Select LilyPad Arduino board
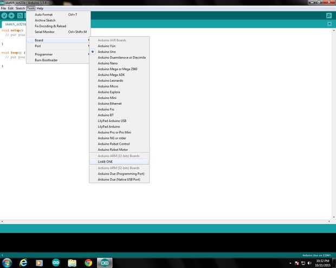The height and width of the screenshot is (268, 336). click(x=119, y=127)
